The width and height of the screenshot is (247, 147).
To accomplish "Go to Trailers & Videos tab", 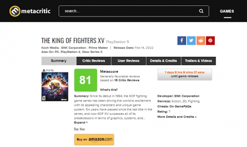I will coord(198,61).
